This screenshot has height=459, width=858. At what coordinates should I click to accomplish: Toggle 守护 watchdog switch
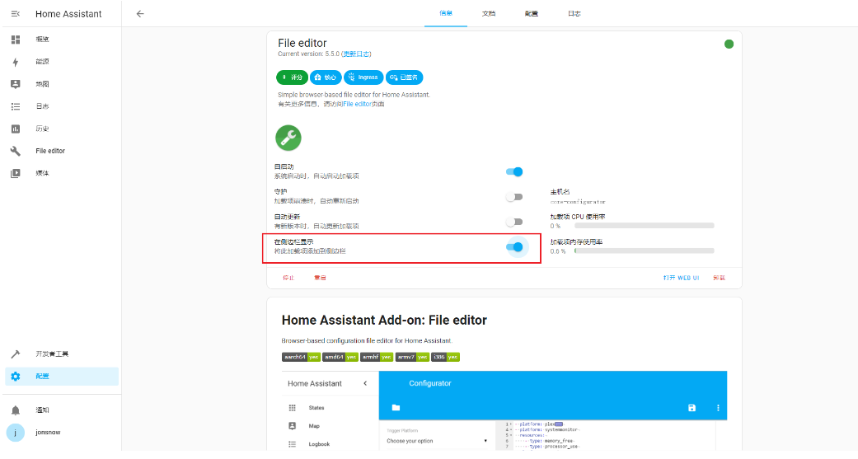(514, 197)
